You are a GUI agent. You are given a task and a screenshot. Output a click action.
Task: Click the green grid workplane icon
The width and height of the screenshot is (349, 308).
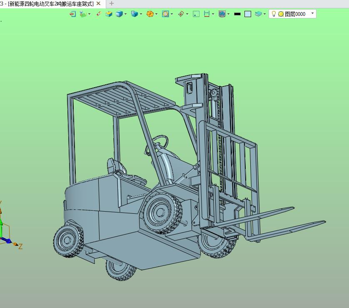pyautogui.click(x=83, y=14)
